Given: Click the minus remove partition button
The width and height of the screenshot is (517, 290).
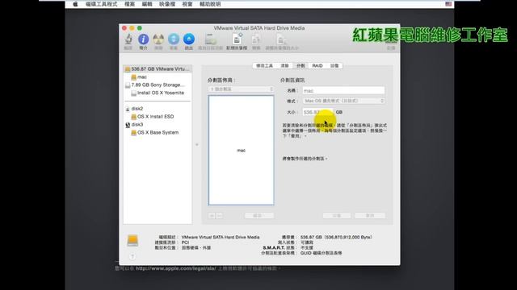Looking at the screenshot, I should tap(220, 216).
